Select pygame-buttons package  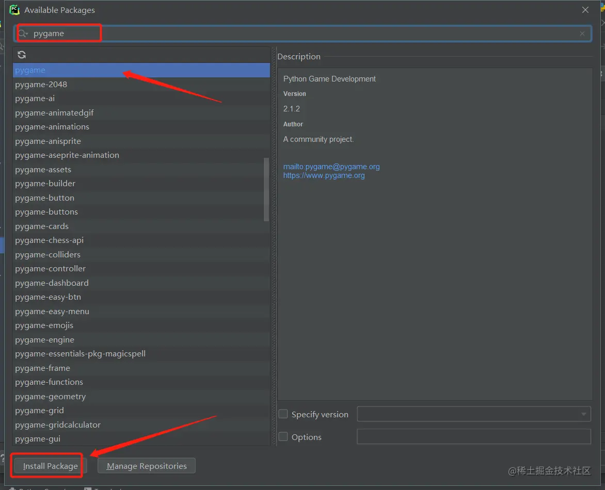coord(141,211)
